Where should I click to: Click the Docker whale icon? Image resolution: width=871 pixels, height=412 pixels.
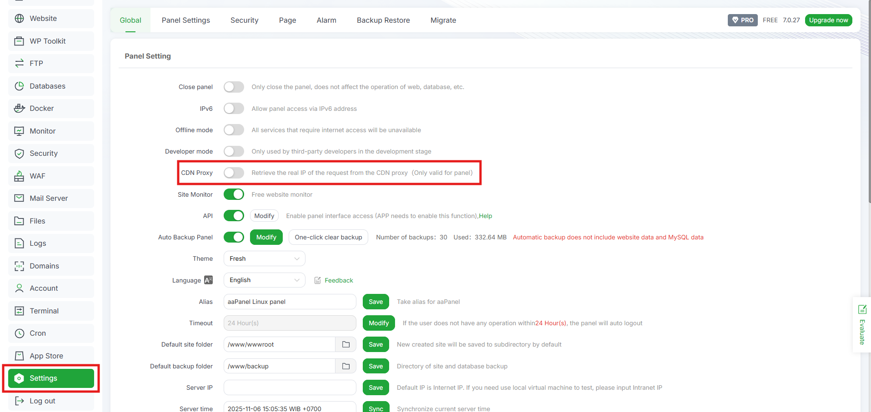(x=19, y=109)
